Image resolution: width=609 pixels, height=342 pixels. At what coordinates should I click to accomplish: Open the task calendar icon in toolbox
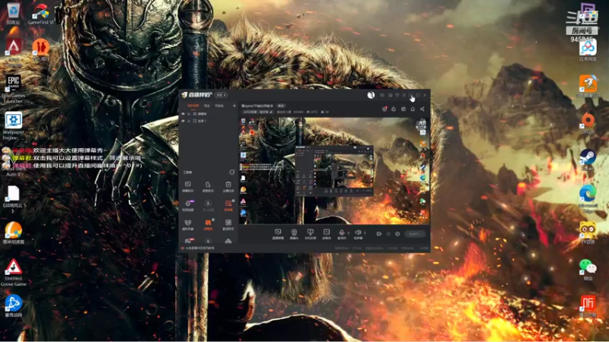pyautogui.click(x=228, y=187)
